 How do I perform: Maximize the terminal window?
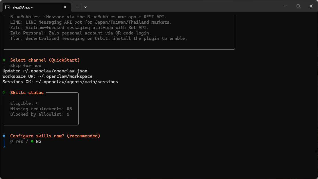click(298, 6)
